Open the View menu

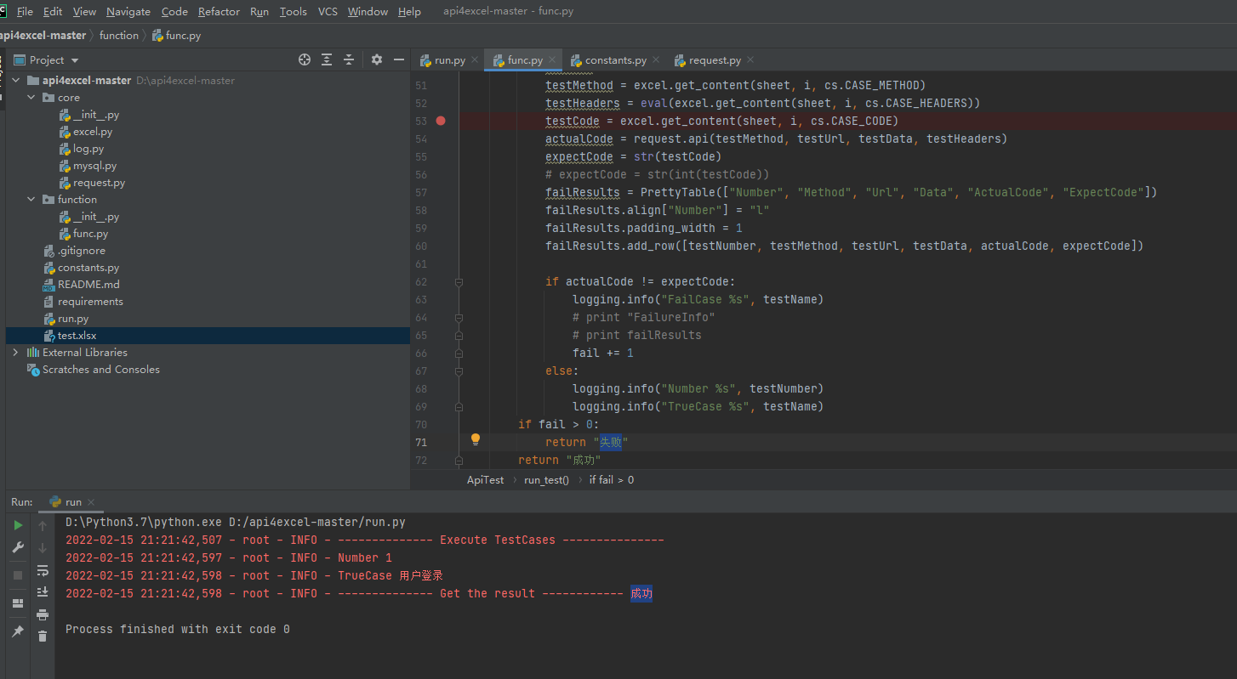click(x=84, y=12)
